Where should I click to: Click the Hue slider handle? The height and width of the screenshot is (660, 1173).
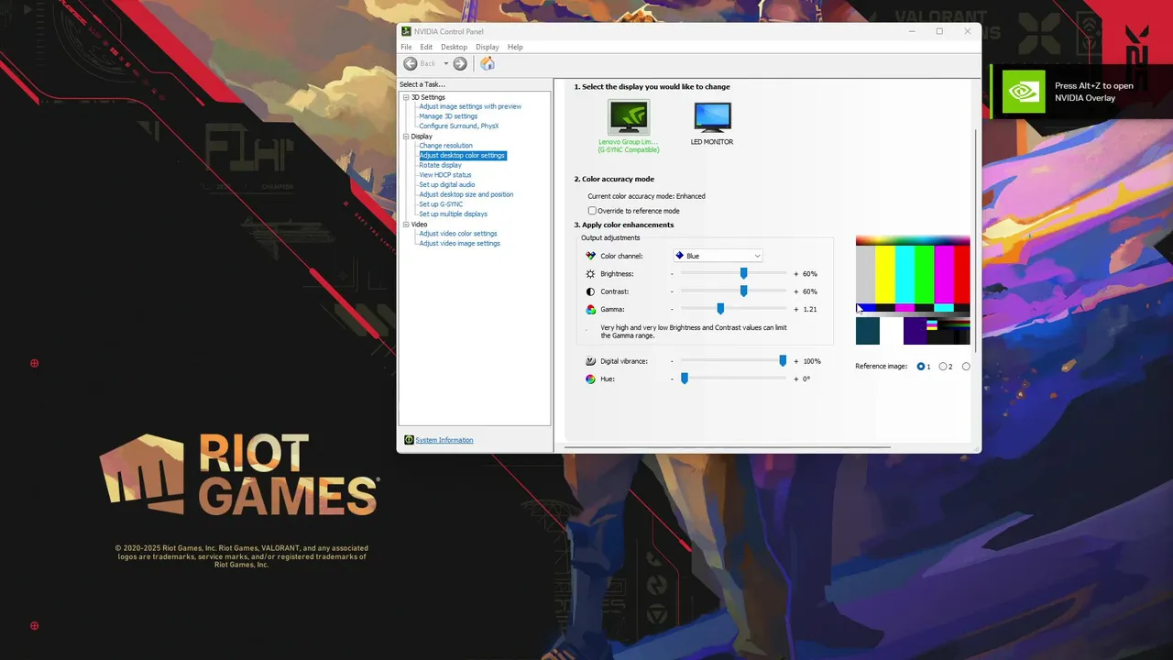tap(685, 379)
